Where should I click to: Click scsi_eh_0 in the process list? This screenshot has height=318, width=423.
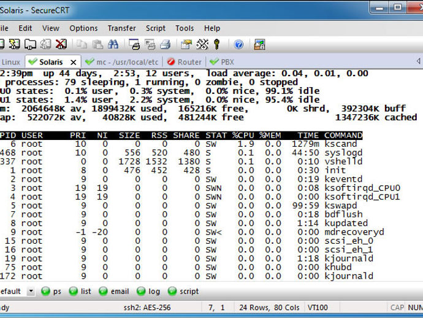[349, 241]
